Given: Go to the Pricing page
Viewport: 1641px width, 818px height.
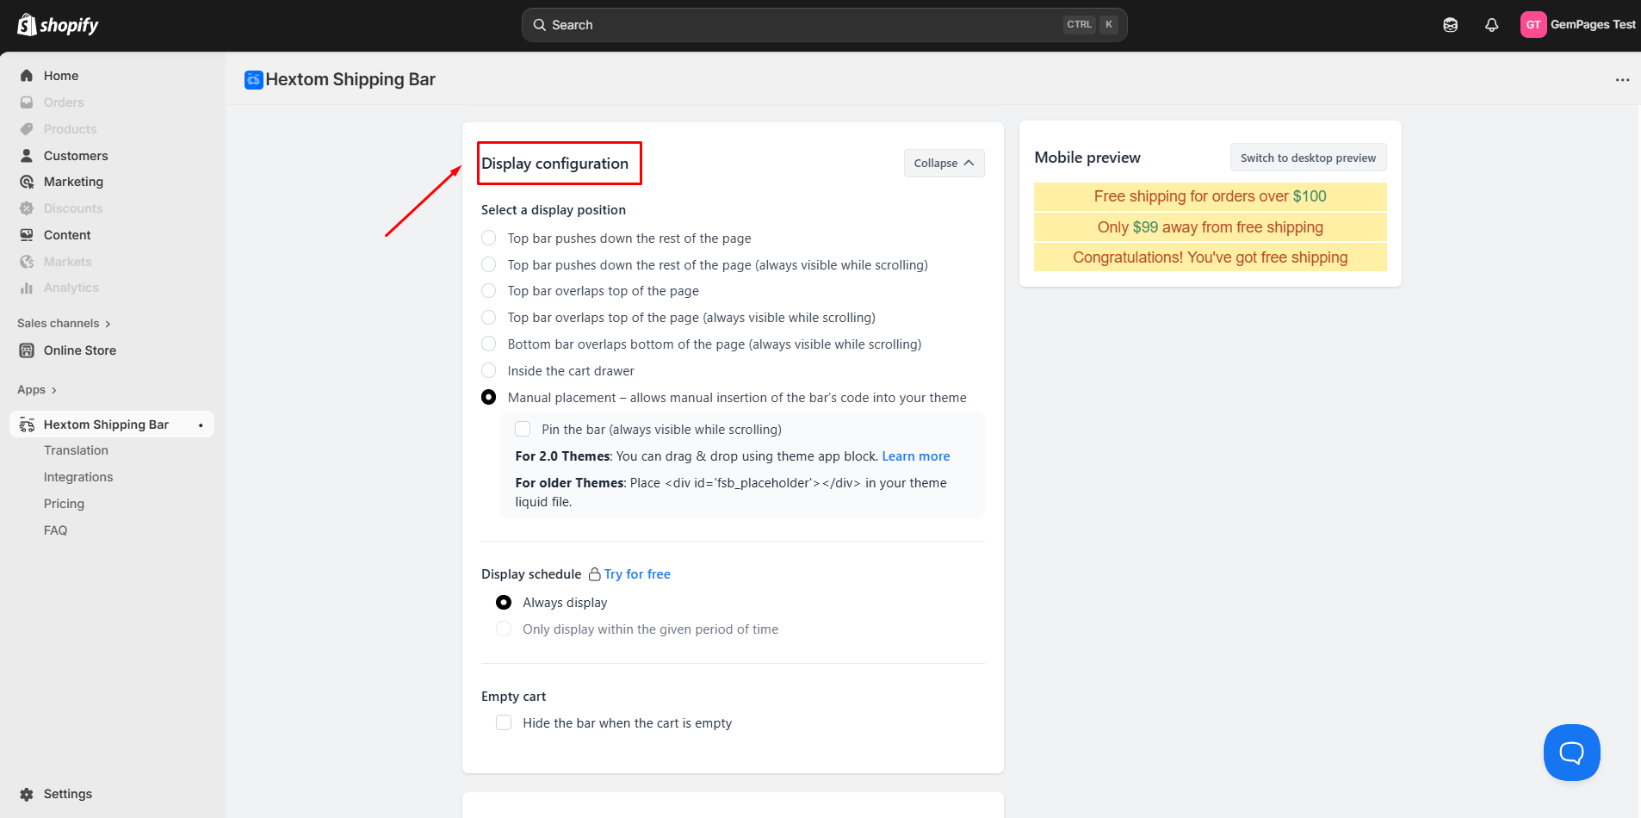Looking at the screenshot, I should tap(64, 504).
